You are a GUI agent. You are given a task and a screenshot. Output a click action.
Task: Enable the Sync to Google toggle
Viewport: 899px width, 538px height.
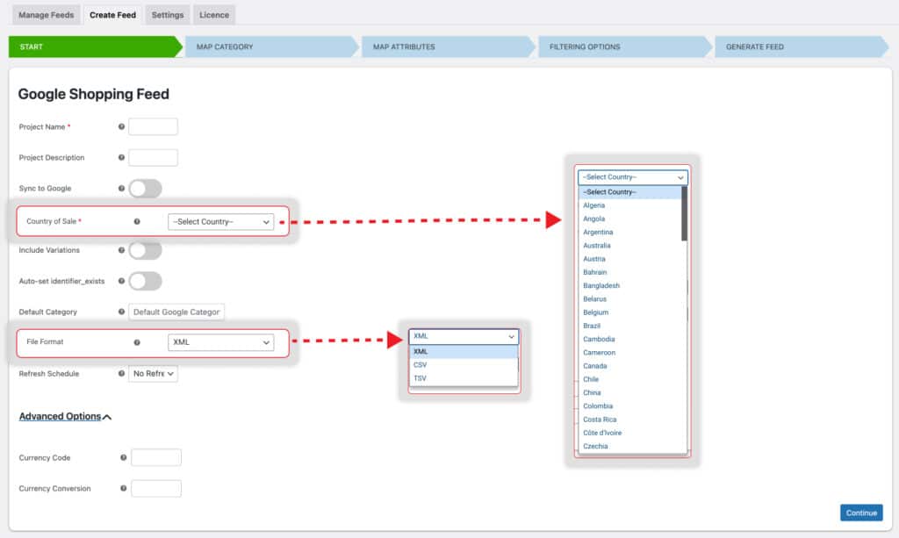point(145,189)
